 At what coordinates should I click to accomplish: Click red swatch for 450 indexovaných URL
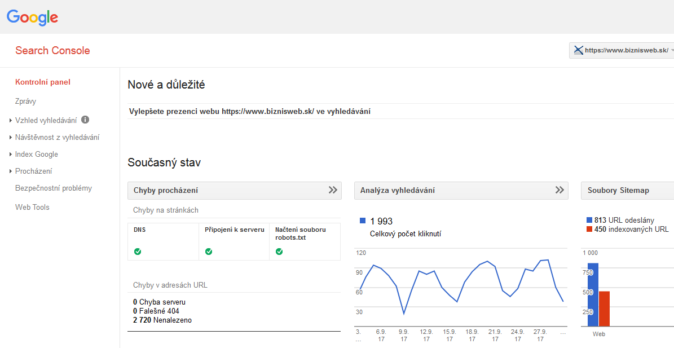[x=589, y=230]
